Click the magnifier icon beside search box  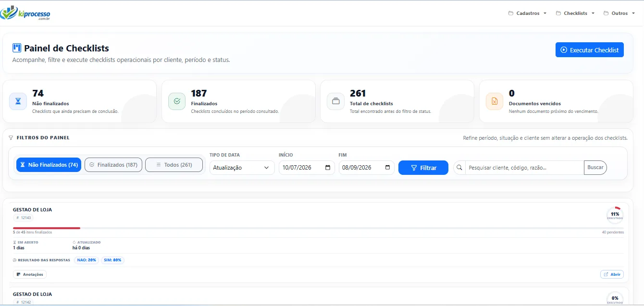click(459, 168)
